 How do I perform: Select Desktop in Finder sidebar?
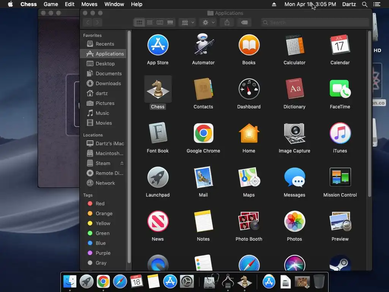(103, 63)
